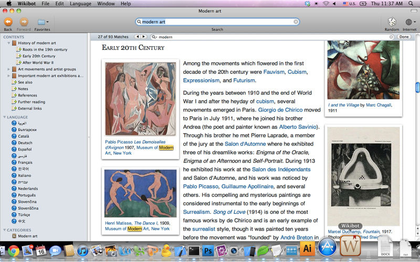Viewport: 420px width, 262px height.
Task: Open the Internet globe dropdown
Action: [x=410, y=22]
